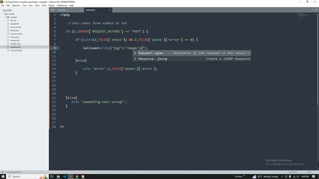319x179 pixels.
Task: Click the comment on line 3
Action: 97,23
